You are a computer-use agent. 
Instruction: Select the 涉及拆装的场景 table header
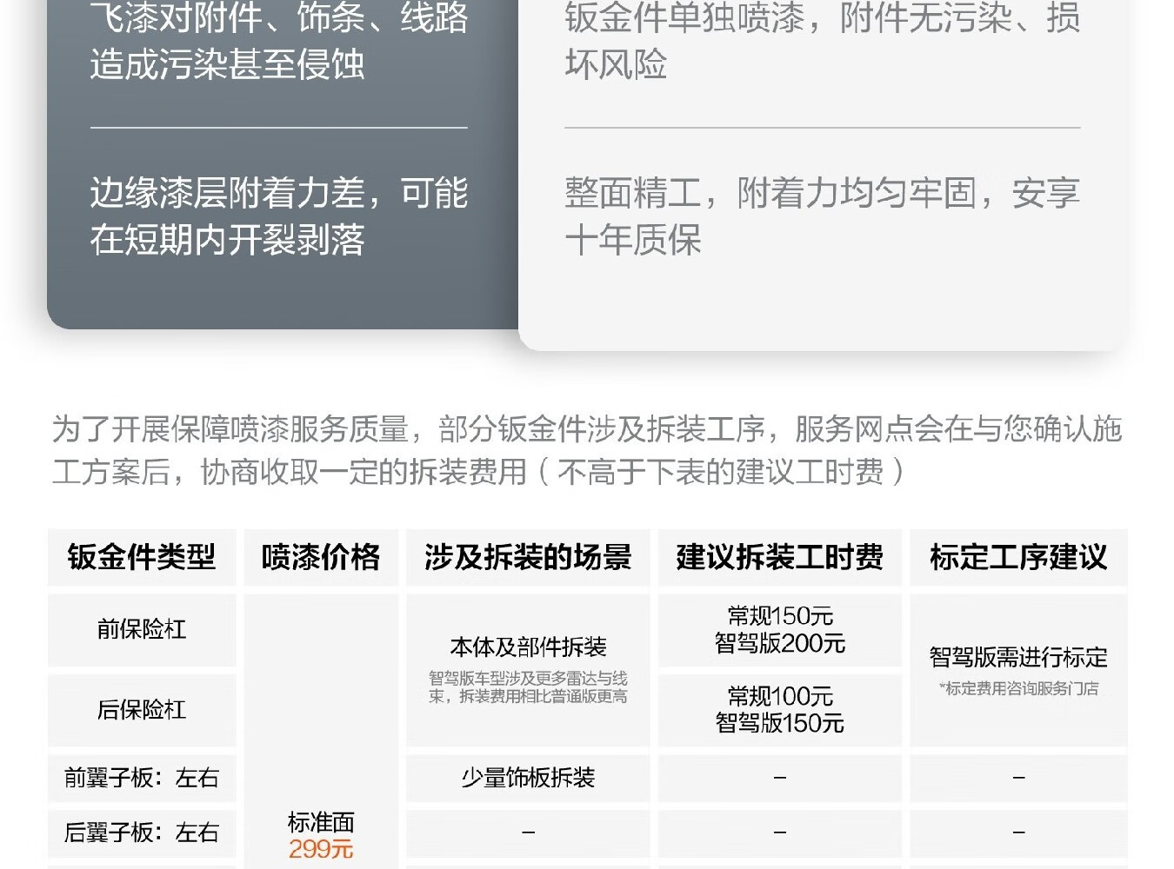(528, 557)
